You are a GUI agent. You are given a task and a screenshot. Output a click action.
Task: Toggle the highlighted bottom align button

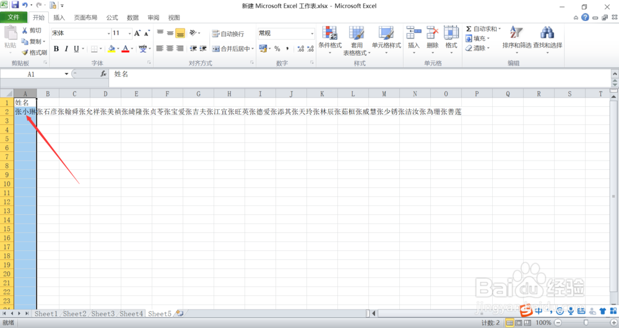point(180,33)
